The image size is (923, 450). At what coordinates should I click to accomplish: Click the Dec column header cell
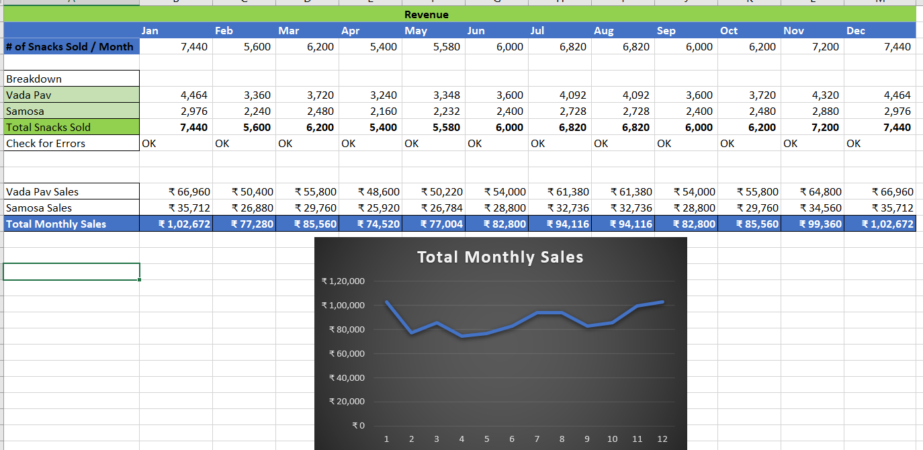click(x=880, y=30)
